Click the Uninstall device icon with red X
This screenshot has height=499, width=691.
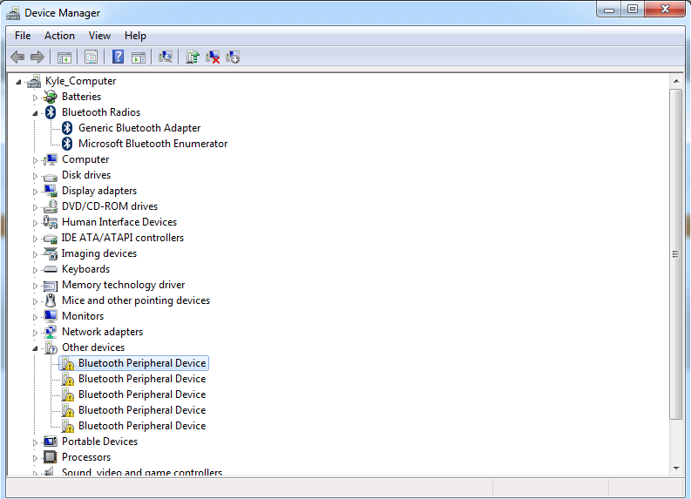[x=213, y=57]
